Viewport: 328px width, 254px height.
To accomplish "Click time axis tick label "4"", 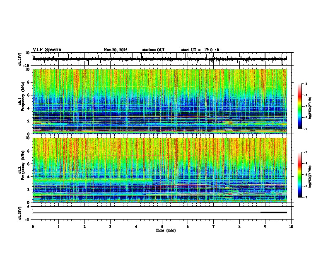I will tap(136, 227).
